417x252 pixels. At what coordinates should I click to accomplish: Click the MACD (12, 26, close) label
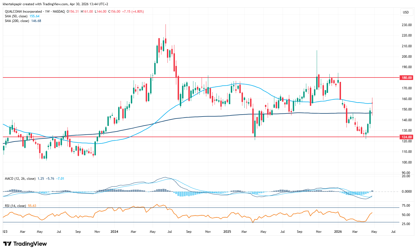tap(20, 179)
